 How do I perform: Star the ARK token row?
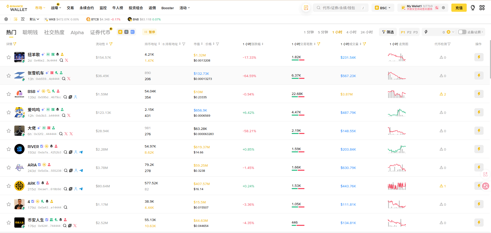9,186
